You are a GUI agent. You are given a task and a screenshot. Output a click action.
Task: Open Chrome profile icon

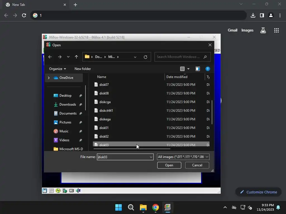(x=271, y=15)
